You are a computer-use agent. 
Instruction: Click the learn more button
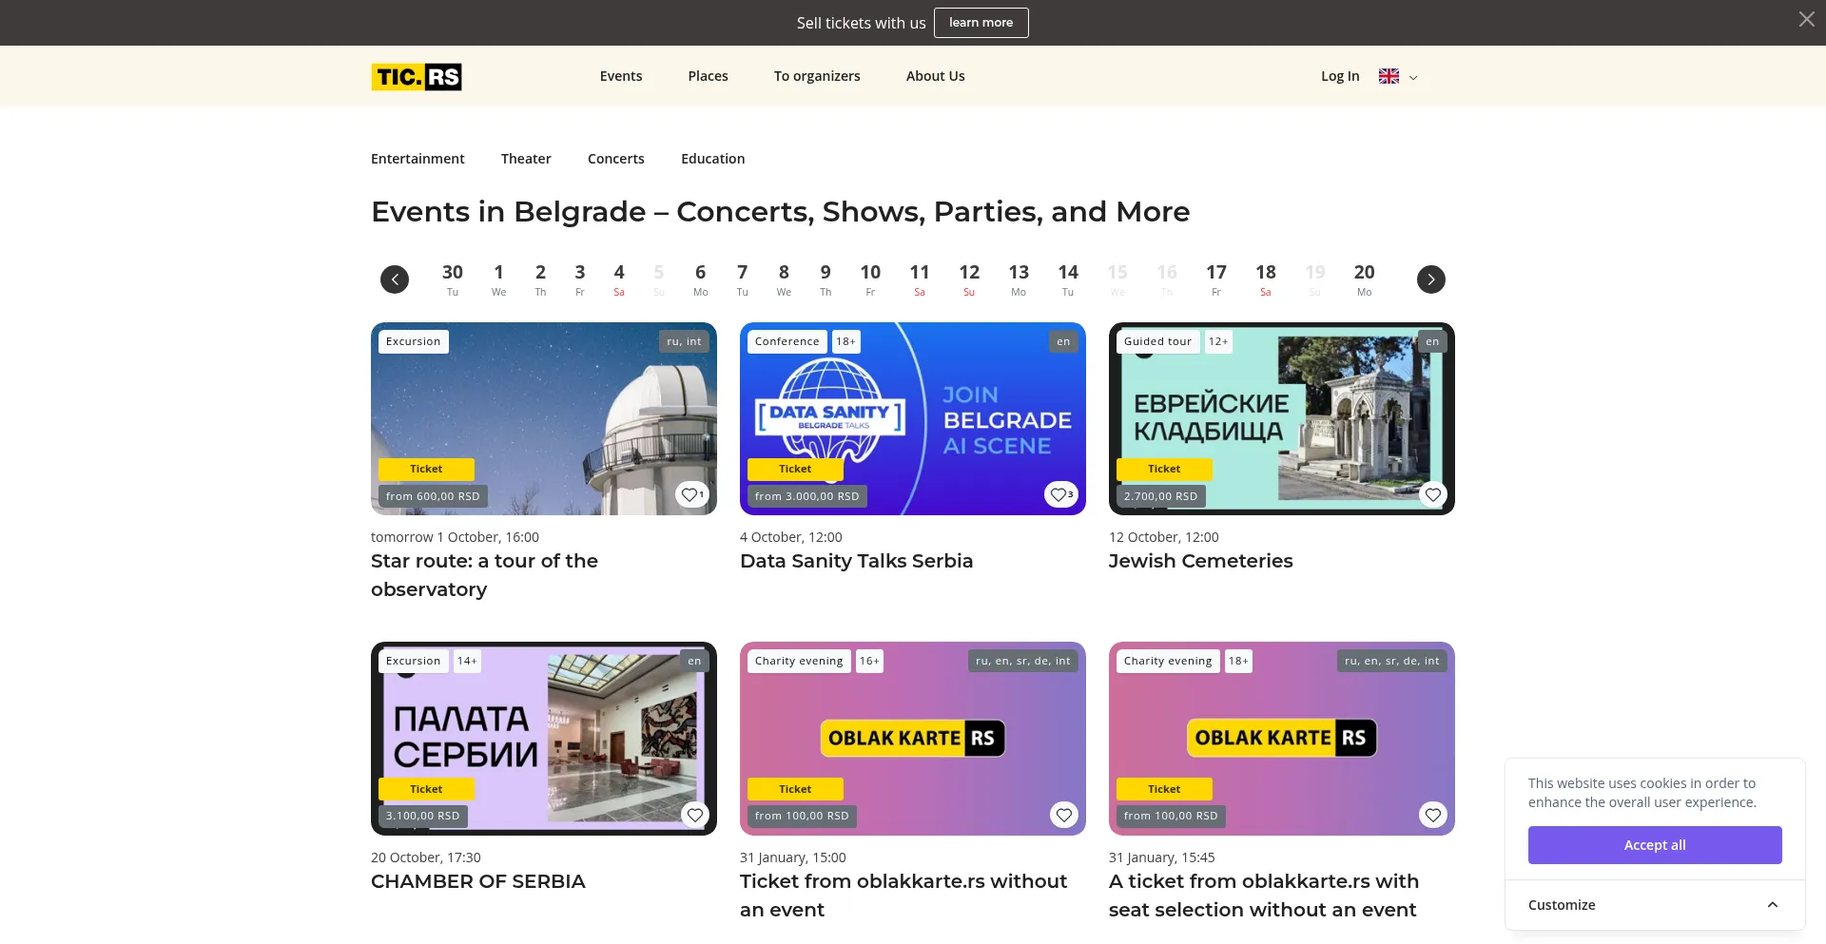pos(981,23)
